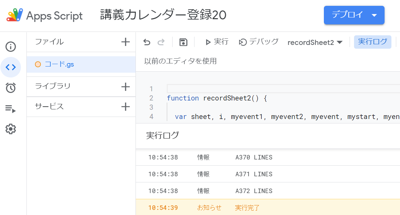Add a service with plus icon

point(125,107)
